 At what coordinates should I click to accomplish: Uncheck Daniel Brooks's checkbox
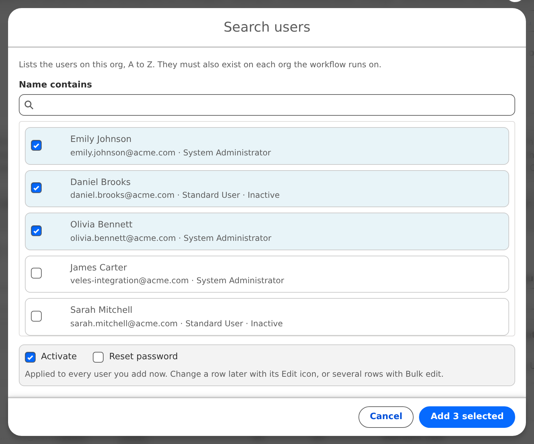[x=36, y=188]
